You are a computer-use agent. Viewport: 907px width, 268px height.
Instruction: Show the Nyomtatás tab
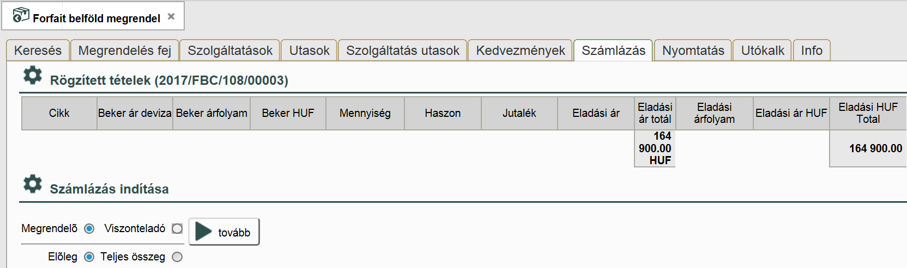tap(693, 51)
